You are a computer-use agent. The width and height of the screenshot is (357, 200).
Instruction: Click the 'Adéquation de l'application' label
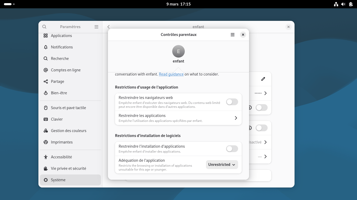[x=142, y=160]
